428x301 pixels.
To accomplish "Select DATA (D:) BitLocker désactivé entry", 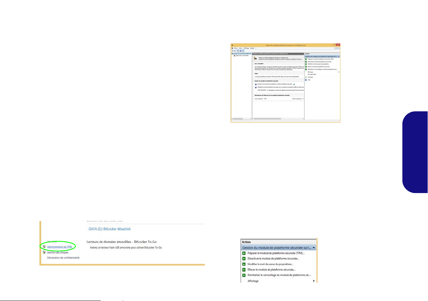I will 110,229.
